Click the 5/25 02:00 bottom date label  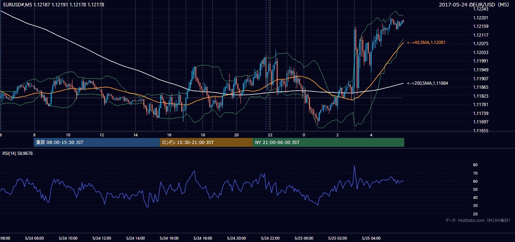point(338,238)
